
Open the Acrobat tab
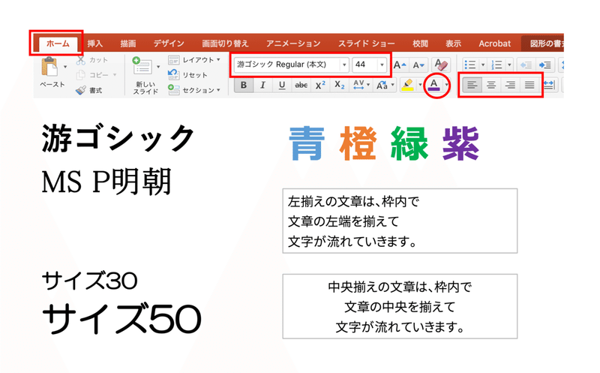coord(494,44)
